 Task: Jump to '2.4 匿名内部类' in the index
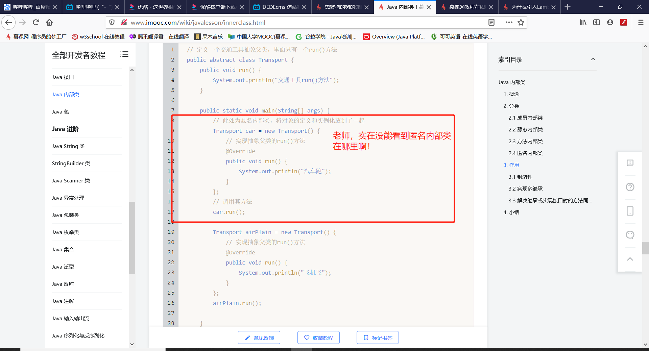click(x=525, y=153)
